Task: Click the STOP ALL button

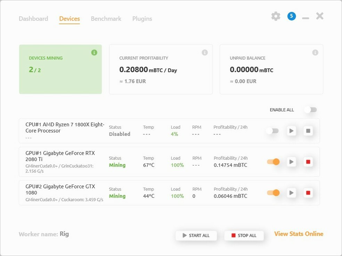Action: [244, 236]
